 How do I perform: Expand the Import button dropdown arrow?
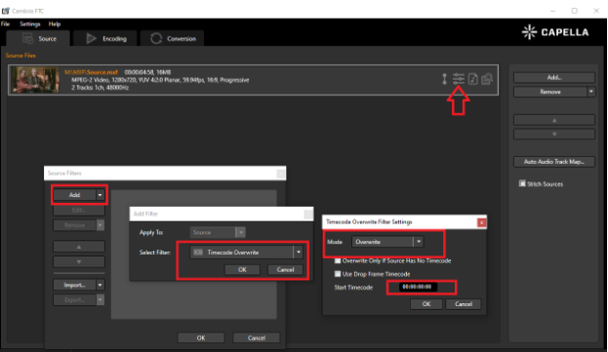[x=101, y=285]
